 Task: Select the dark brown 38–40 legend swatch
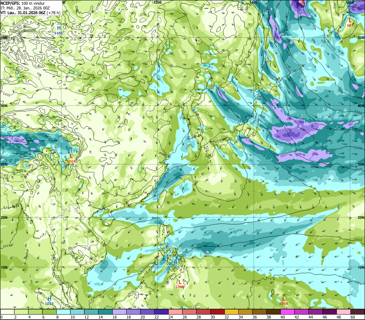pyautogui.click(x=273, y=312)
